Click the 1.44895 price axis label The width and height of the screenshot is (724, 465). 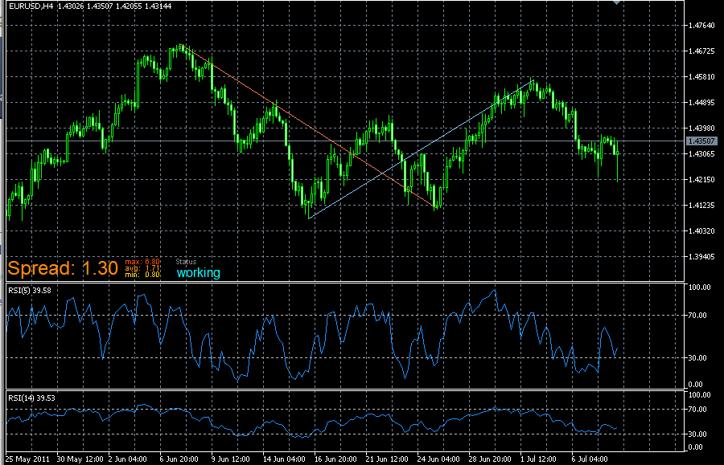coord(701,102)
